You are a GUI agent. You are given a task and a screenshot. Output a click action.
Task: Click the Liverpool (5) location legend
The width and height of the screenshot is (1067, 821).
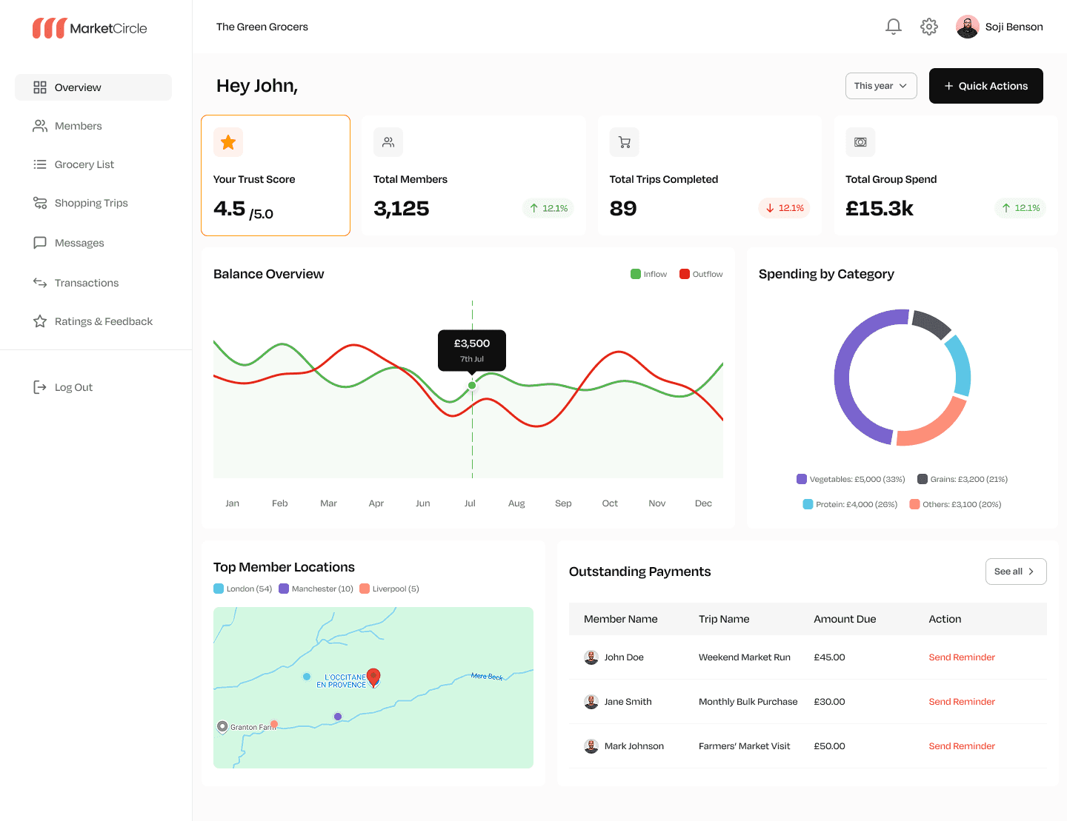click(x=390, y=589)
